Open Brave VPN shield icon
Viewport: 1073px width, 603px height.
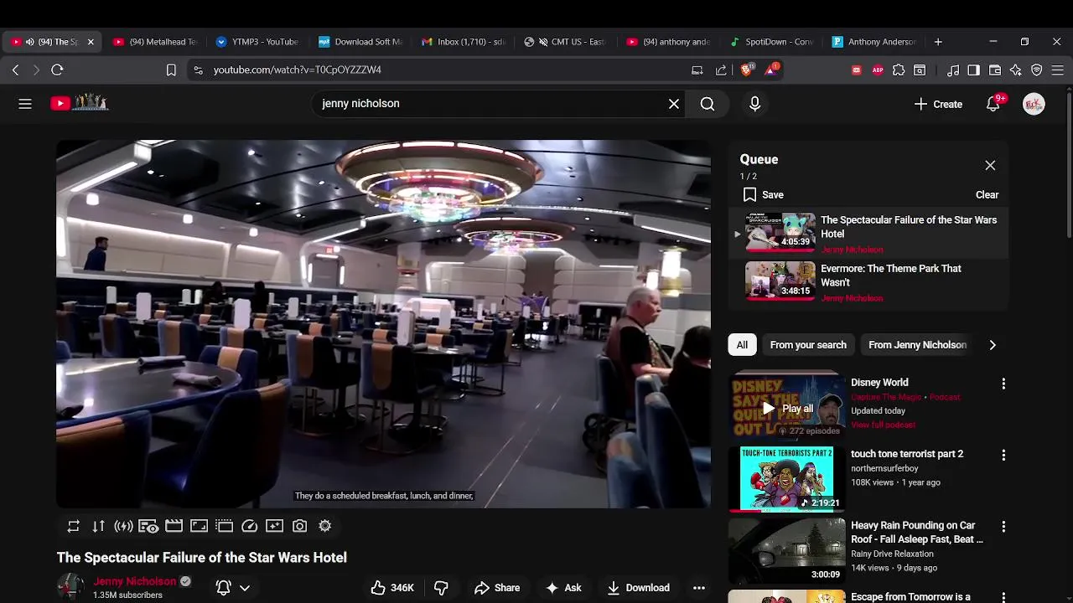coord(1037,70)
